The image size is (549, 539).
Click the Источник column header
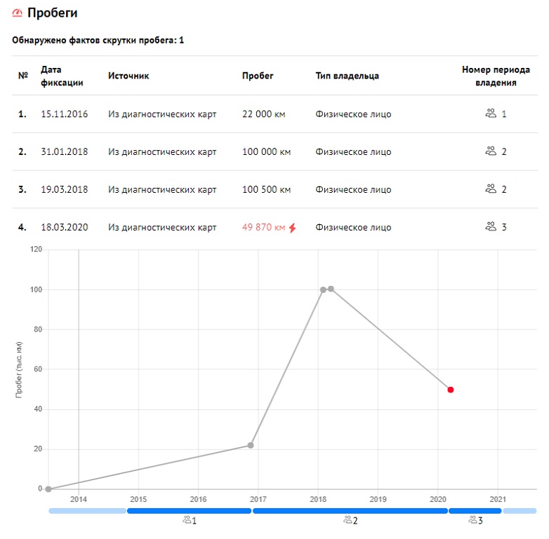128,76
